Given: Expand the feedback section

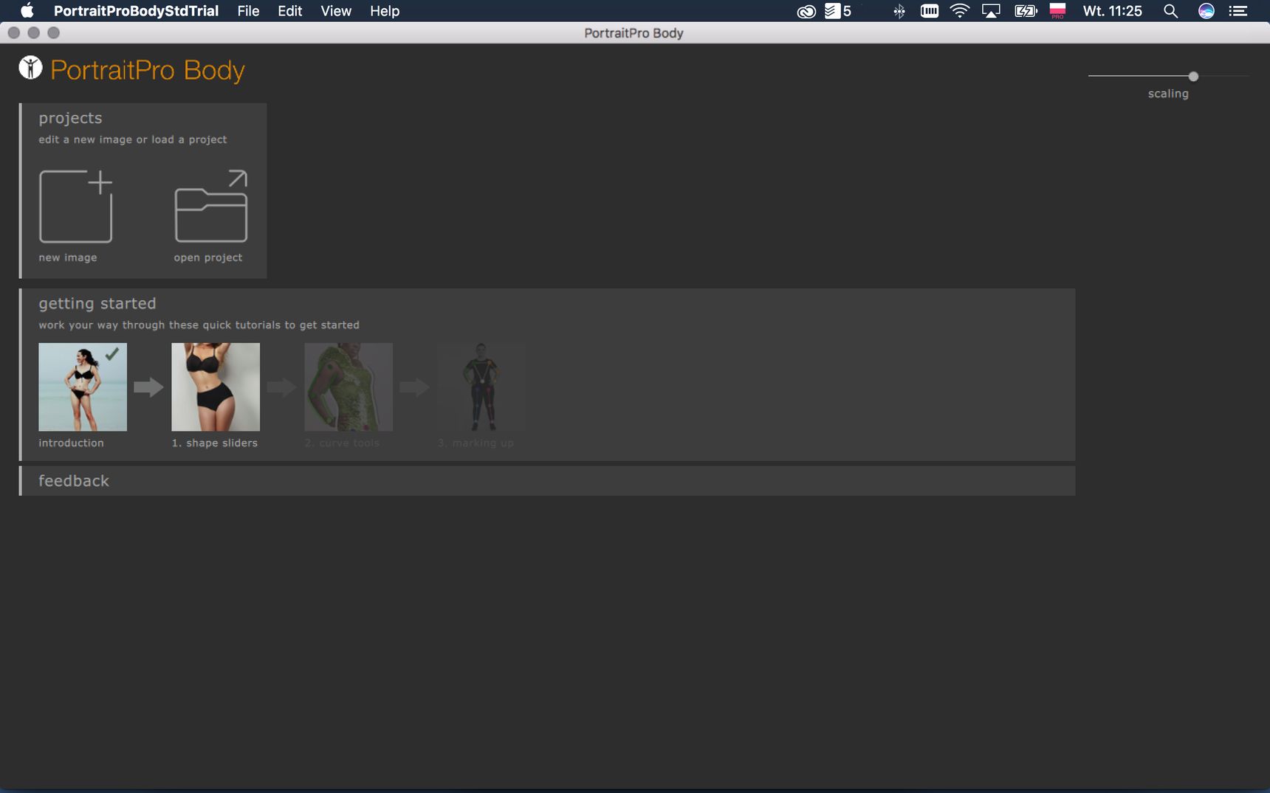Looking at the screenshot, I should coord(547,481).
